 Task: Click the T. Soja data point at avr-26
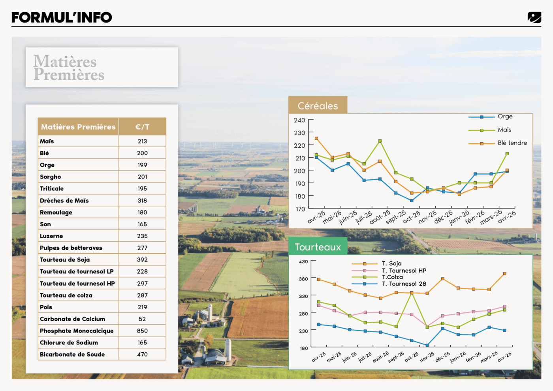pyautogui.click(x=504, y=273)
